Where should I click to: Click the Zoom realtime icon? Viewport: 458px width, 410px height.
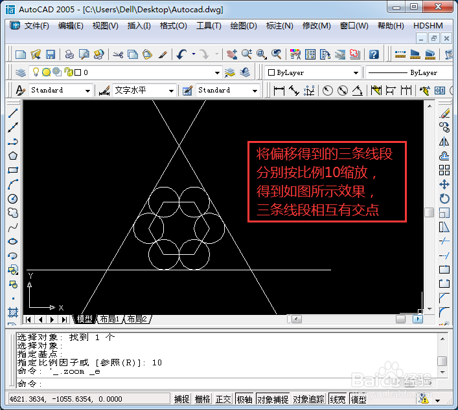(x=247, y=54)
